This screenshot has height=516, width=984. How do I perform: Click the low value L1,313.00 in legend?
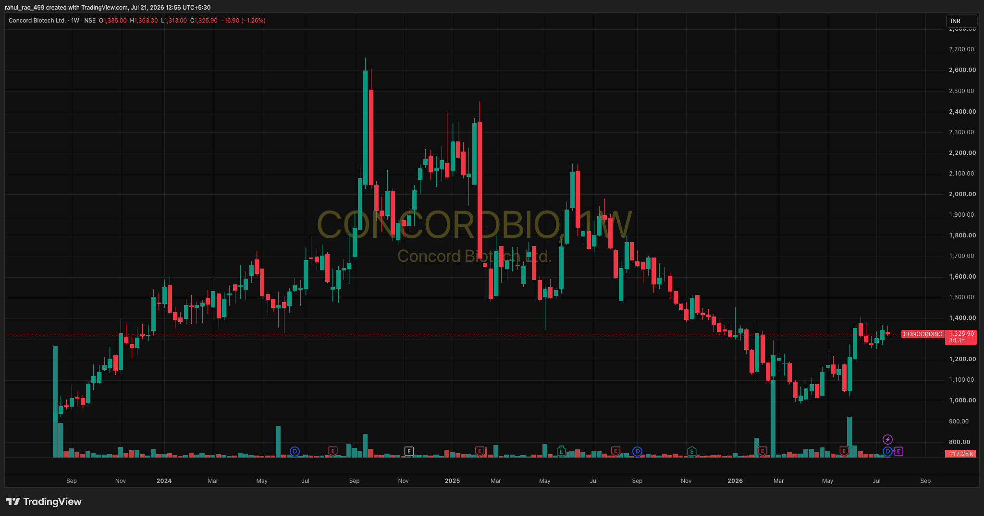click(x=174, y=21)
